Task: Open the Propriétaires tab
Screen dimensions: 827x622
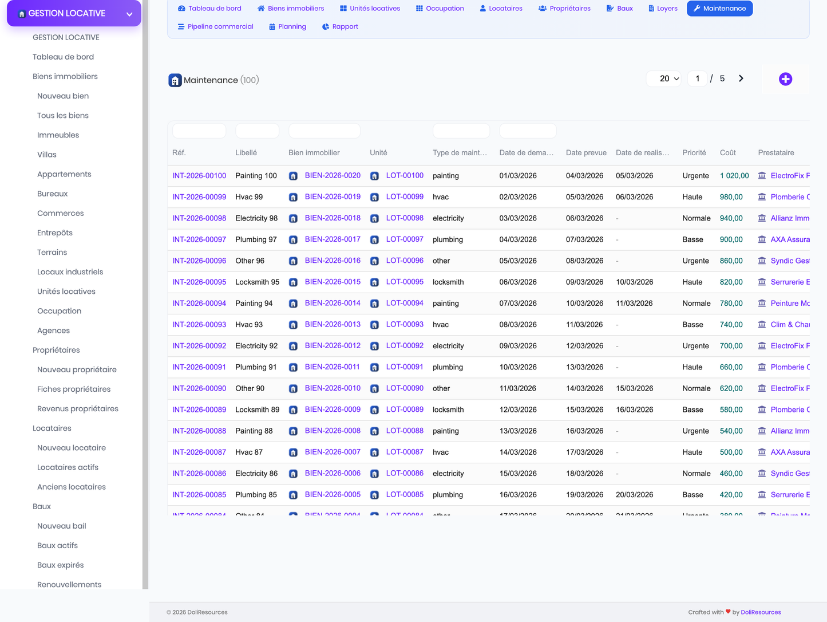Action: pyautogui.click(x=564, y=9)
